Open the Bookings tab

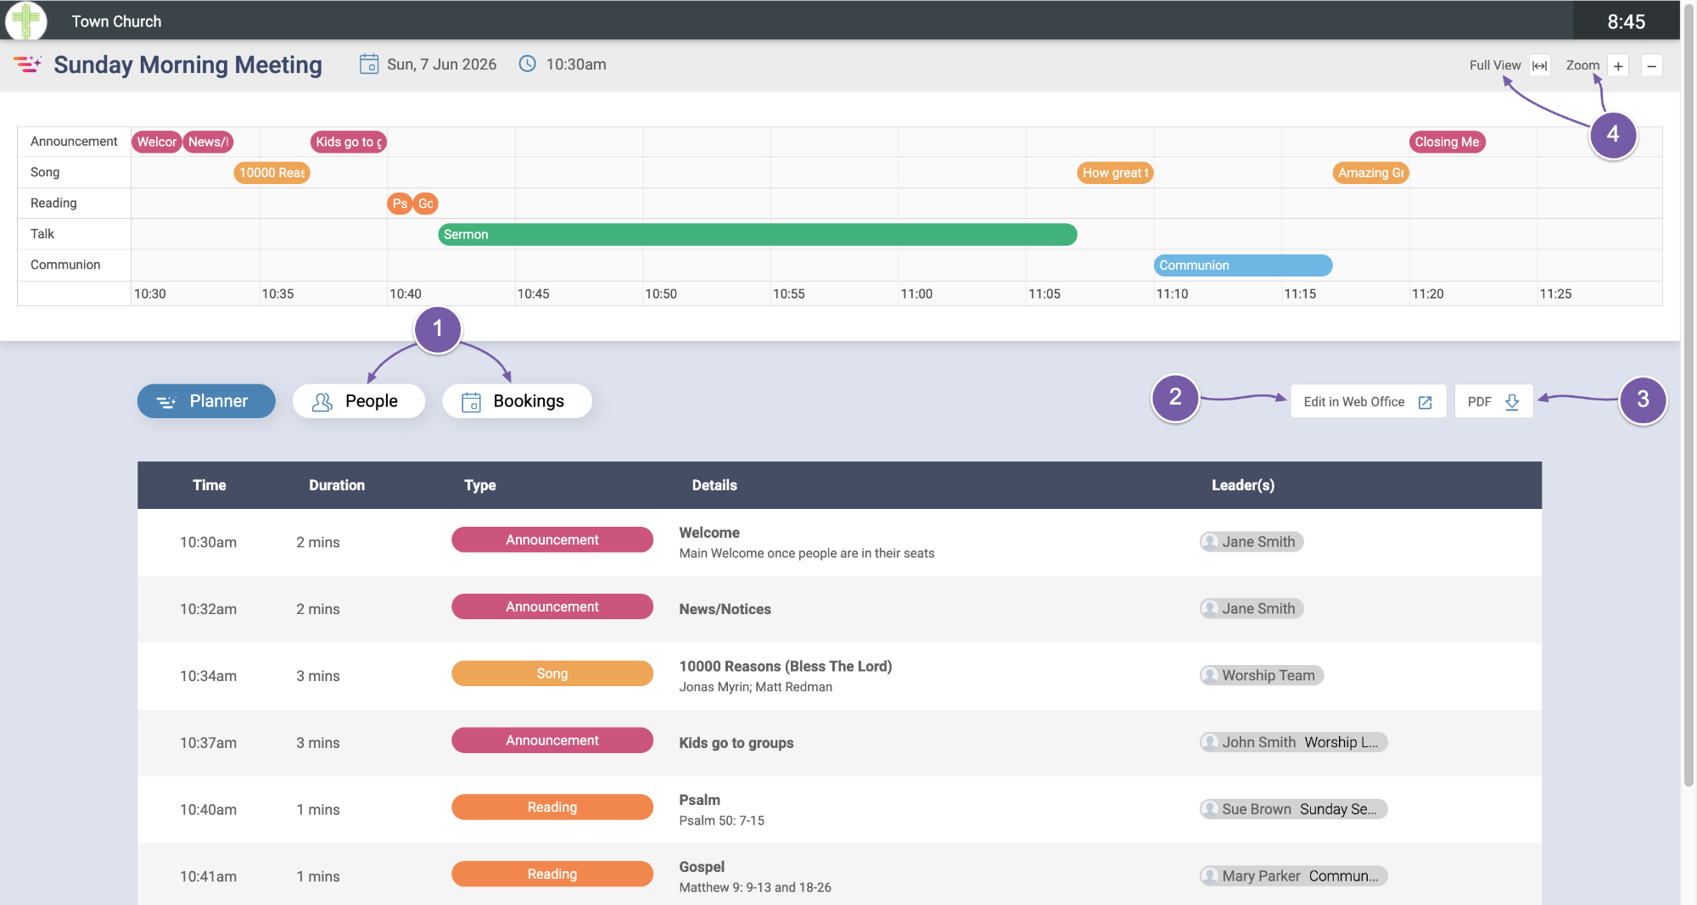517,401
